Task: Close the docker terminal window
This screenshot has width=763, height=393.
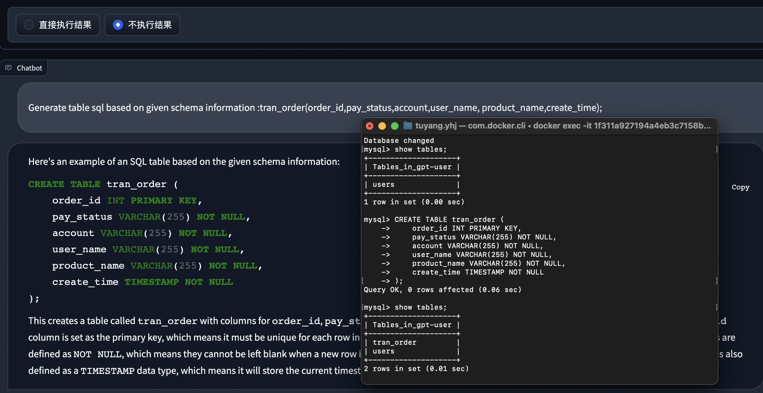Action: [370, 126]
